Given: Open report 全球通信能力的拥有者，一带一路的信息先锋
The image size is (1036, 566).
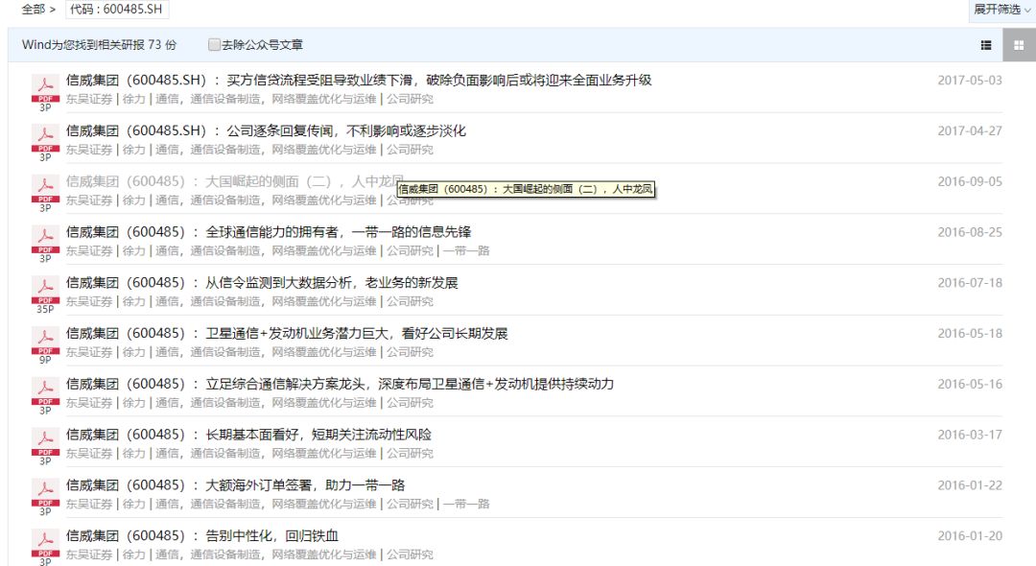Looking at the screenshot, I should (269, 232).
